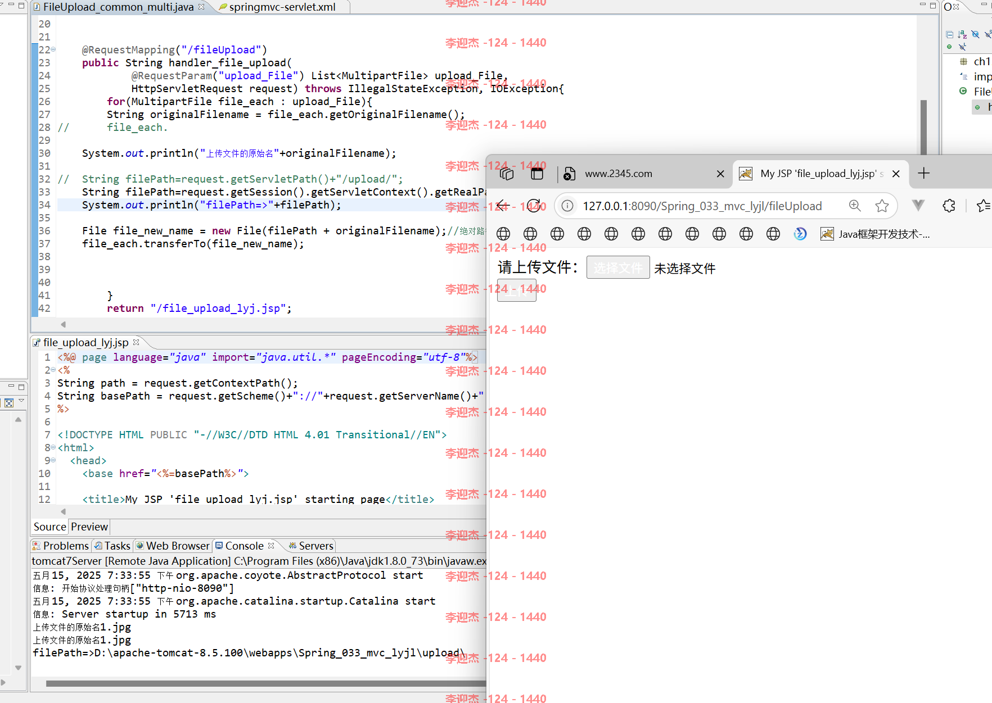Collapse the scriptlet fold at JSP line 2
The image size is (992, 703).
[x=53, y=370]
